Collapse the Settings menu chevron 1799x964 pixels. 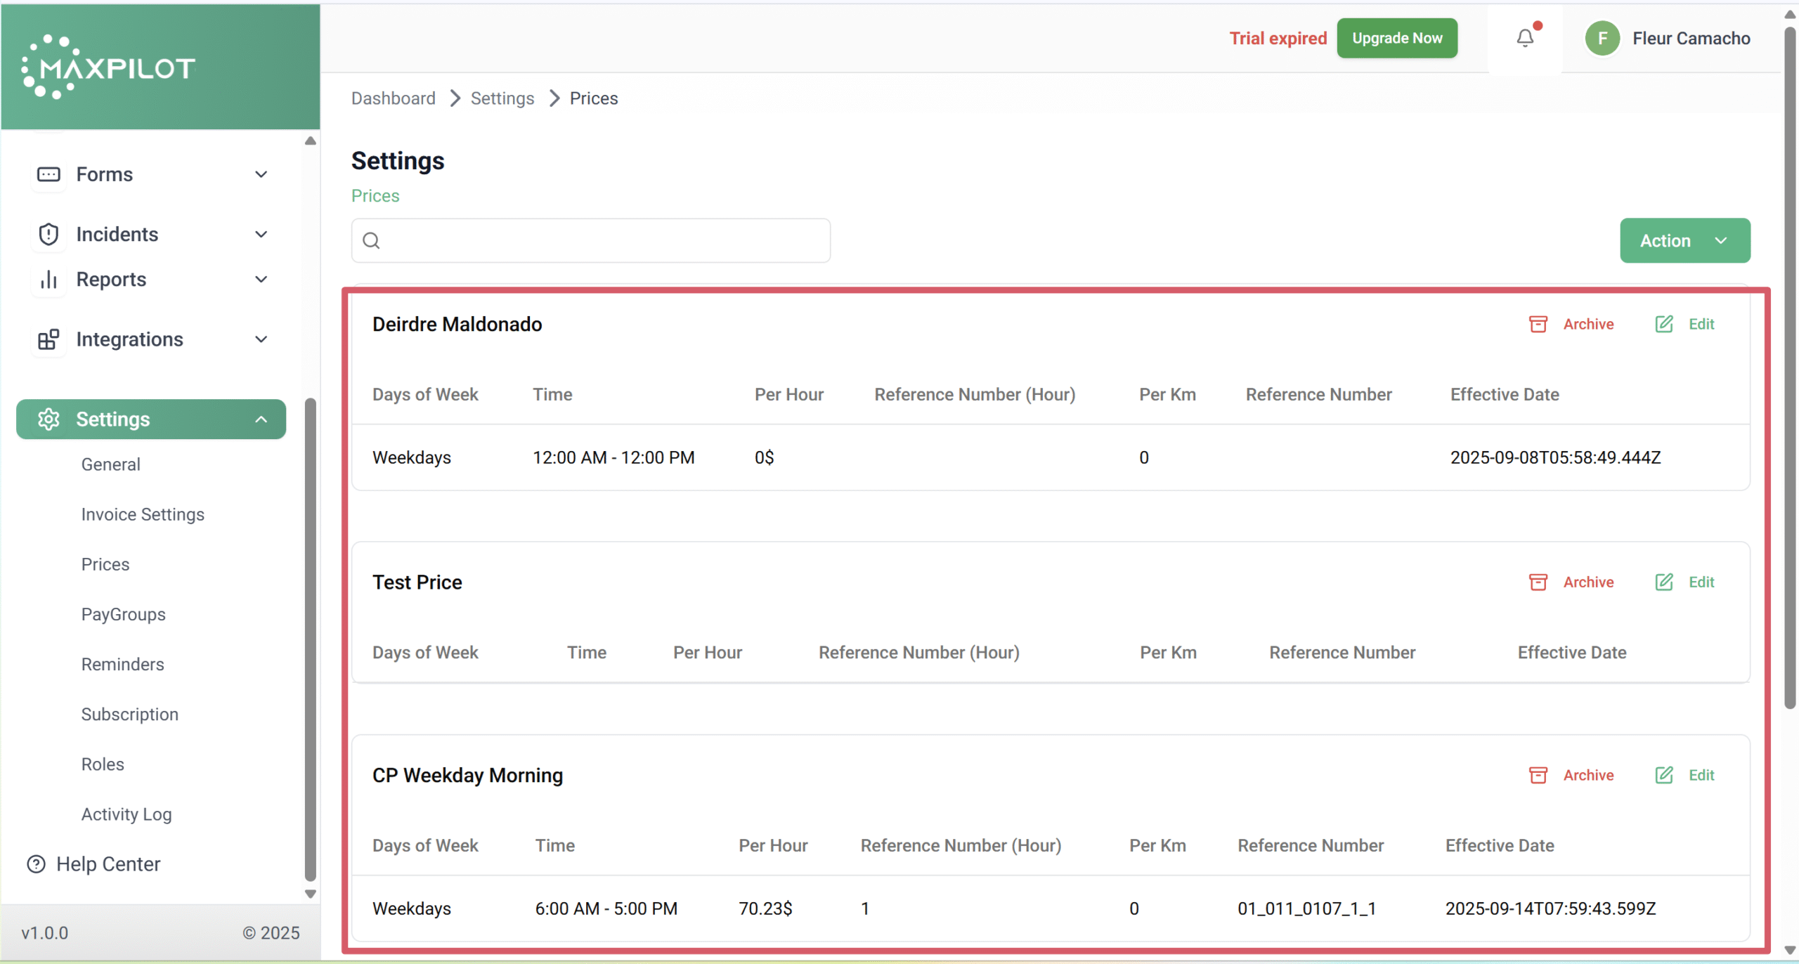tap(261, 419)
